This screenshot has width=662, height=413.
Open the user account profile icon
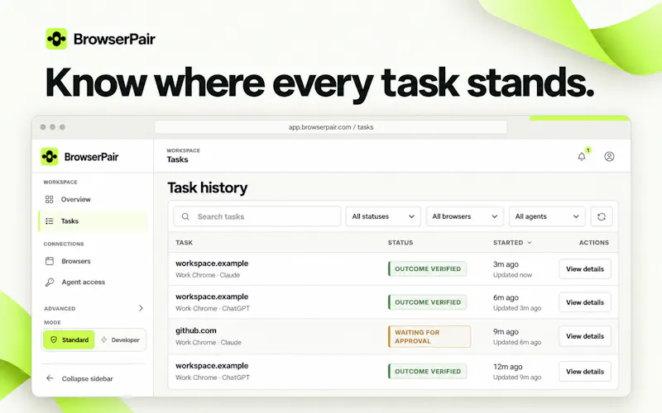[609, 156]
